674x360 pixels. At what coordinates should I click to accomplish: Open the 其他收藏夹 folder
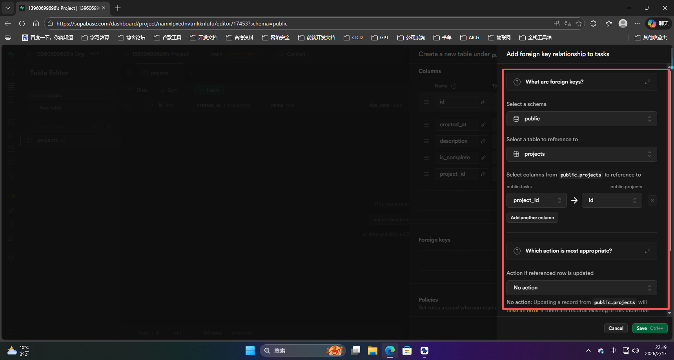tap(651, 38)
